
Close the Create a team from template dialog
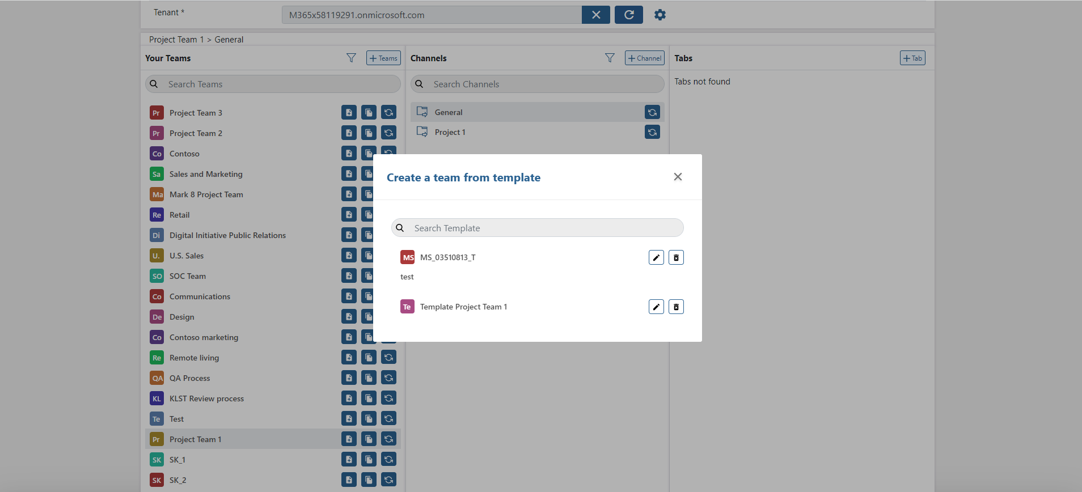678,177
